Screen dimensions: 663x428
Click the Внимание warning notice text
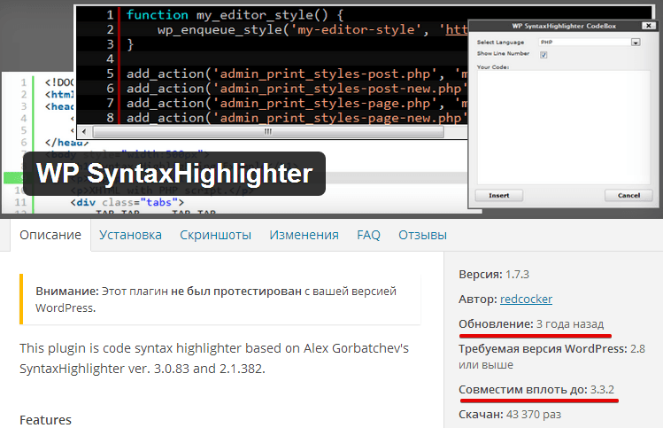click(216, 300)
